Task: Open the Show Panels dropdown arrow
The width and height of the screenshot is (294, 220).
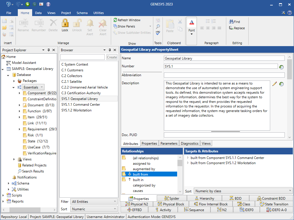Action: [x=150, y=26]
